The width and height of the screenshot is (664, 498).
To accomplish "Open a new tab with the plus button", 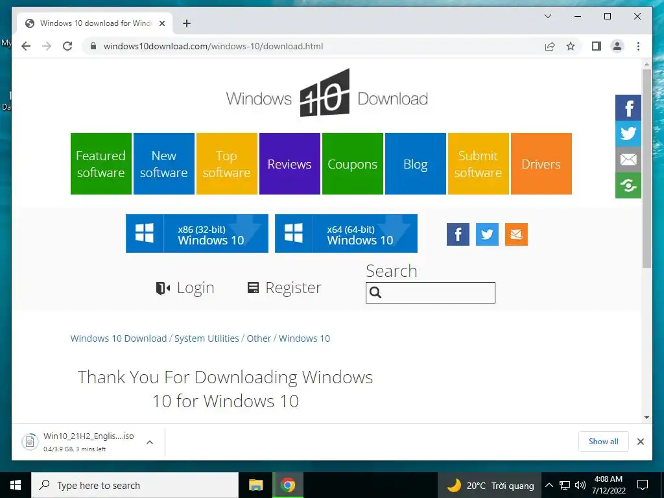I will pos(186,23).
